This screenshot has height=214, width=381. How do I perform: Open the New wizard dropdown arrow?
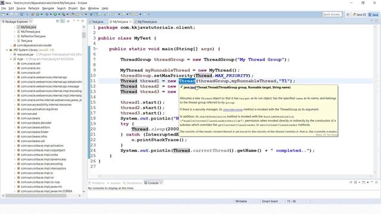[x=7, y=14]
